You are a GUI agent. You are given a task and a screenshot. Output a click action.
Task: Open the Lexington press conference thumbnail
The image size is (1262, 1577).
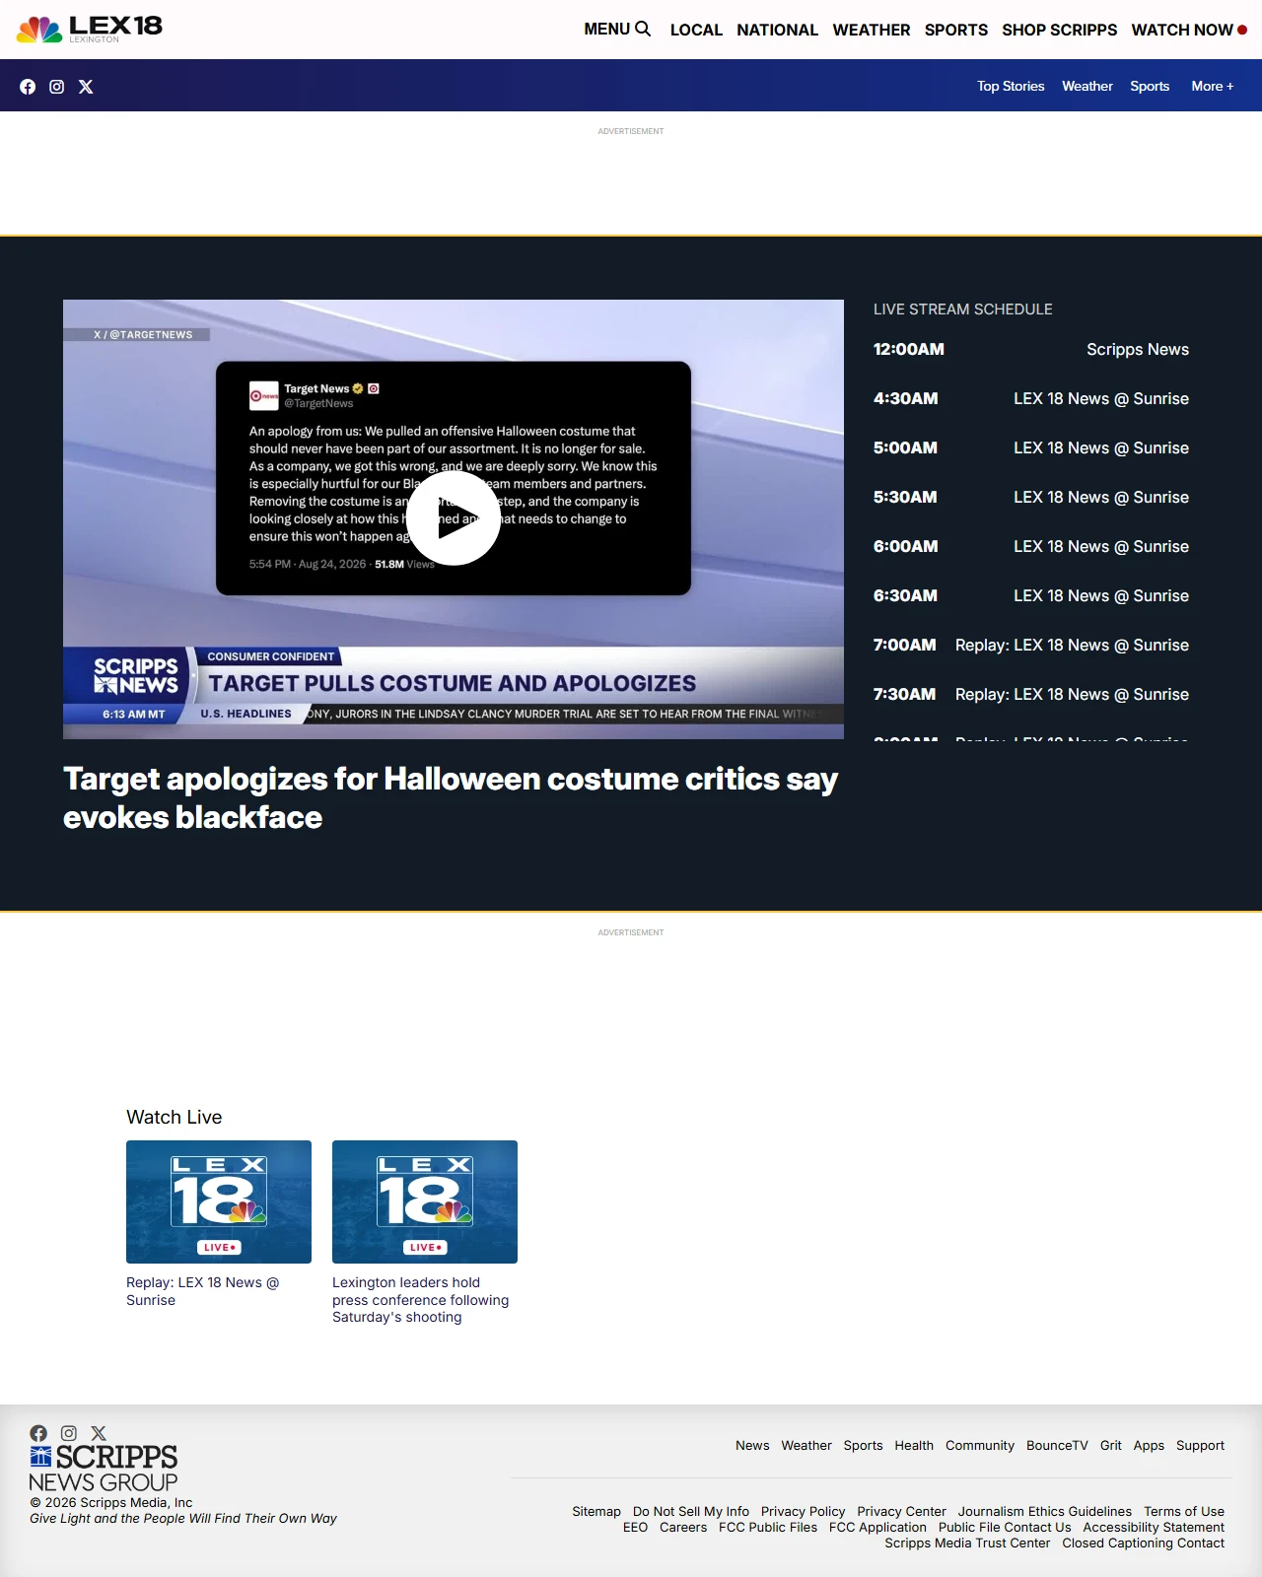coord(425,1201)
